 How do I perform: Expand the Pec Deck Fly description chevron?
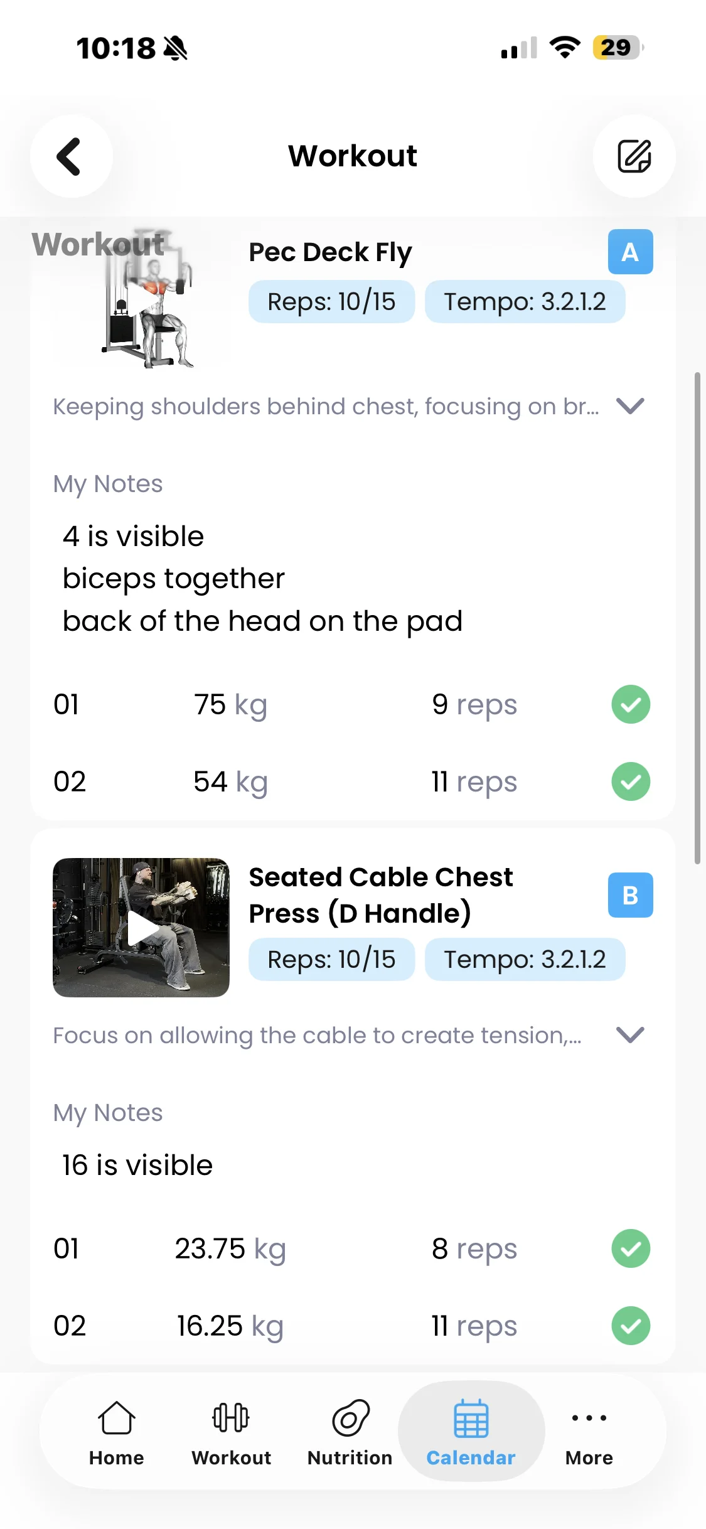pyautogui.click(x=630, y=406)
